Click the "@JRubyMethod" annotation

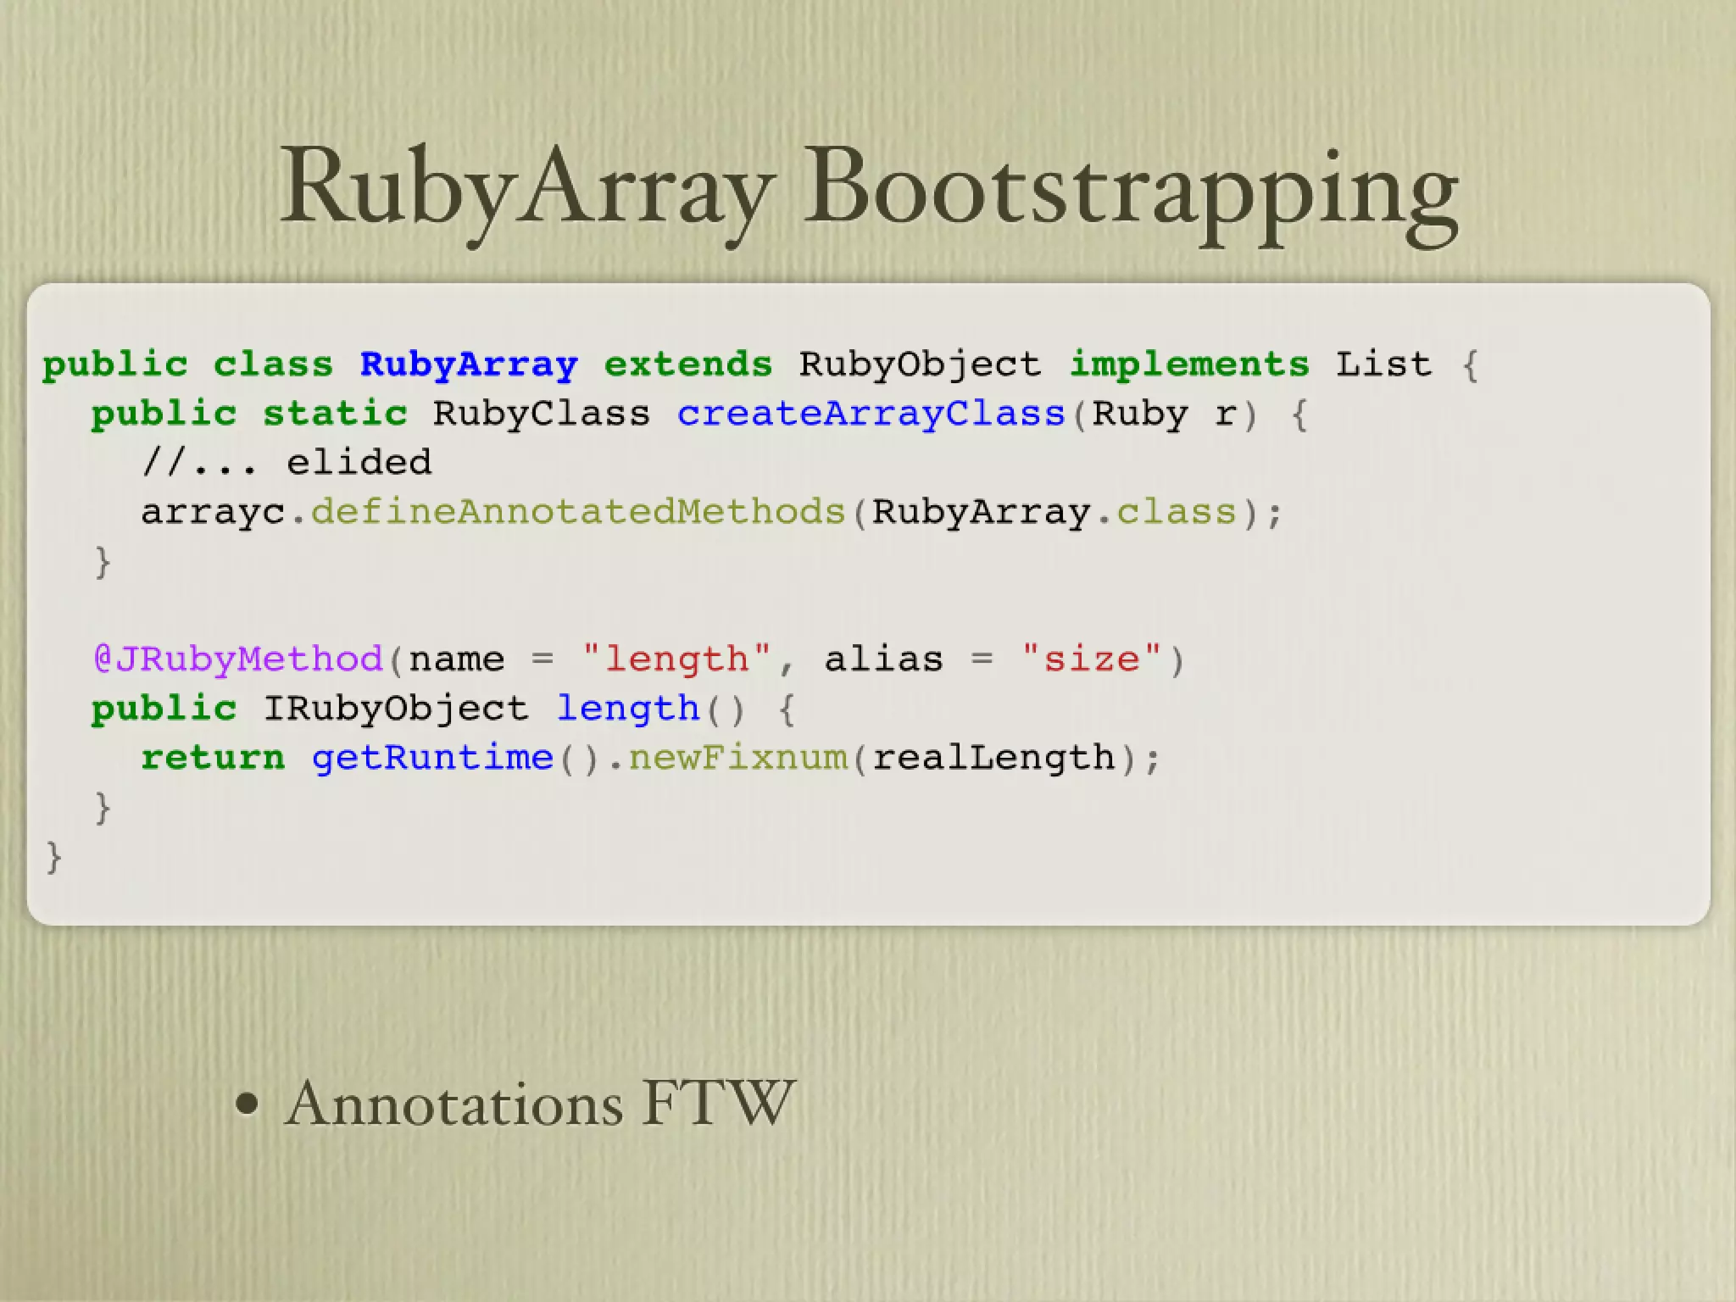238,659
